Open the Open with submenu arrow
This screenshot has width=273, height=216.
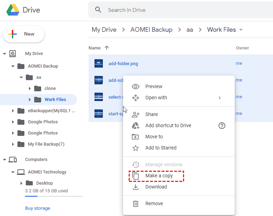click(x=220, y=98)
